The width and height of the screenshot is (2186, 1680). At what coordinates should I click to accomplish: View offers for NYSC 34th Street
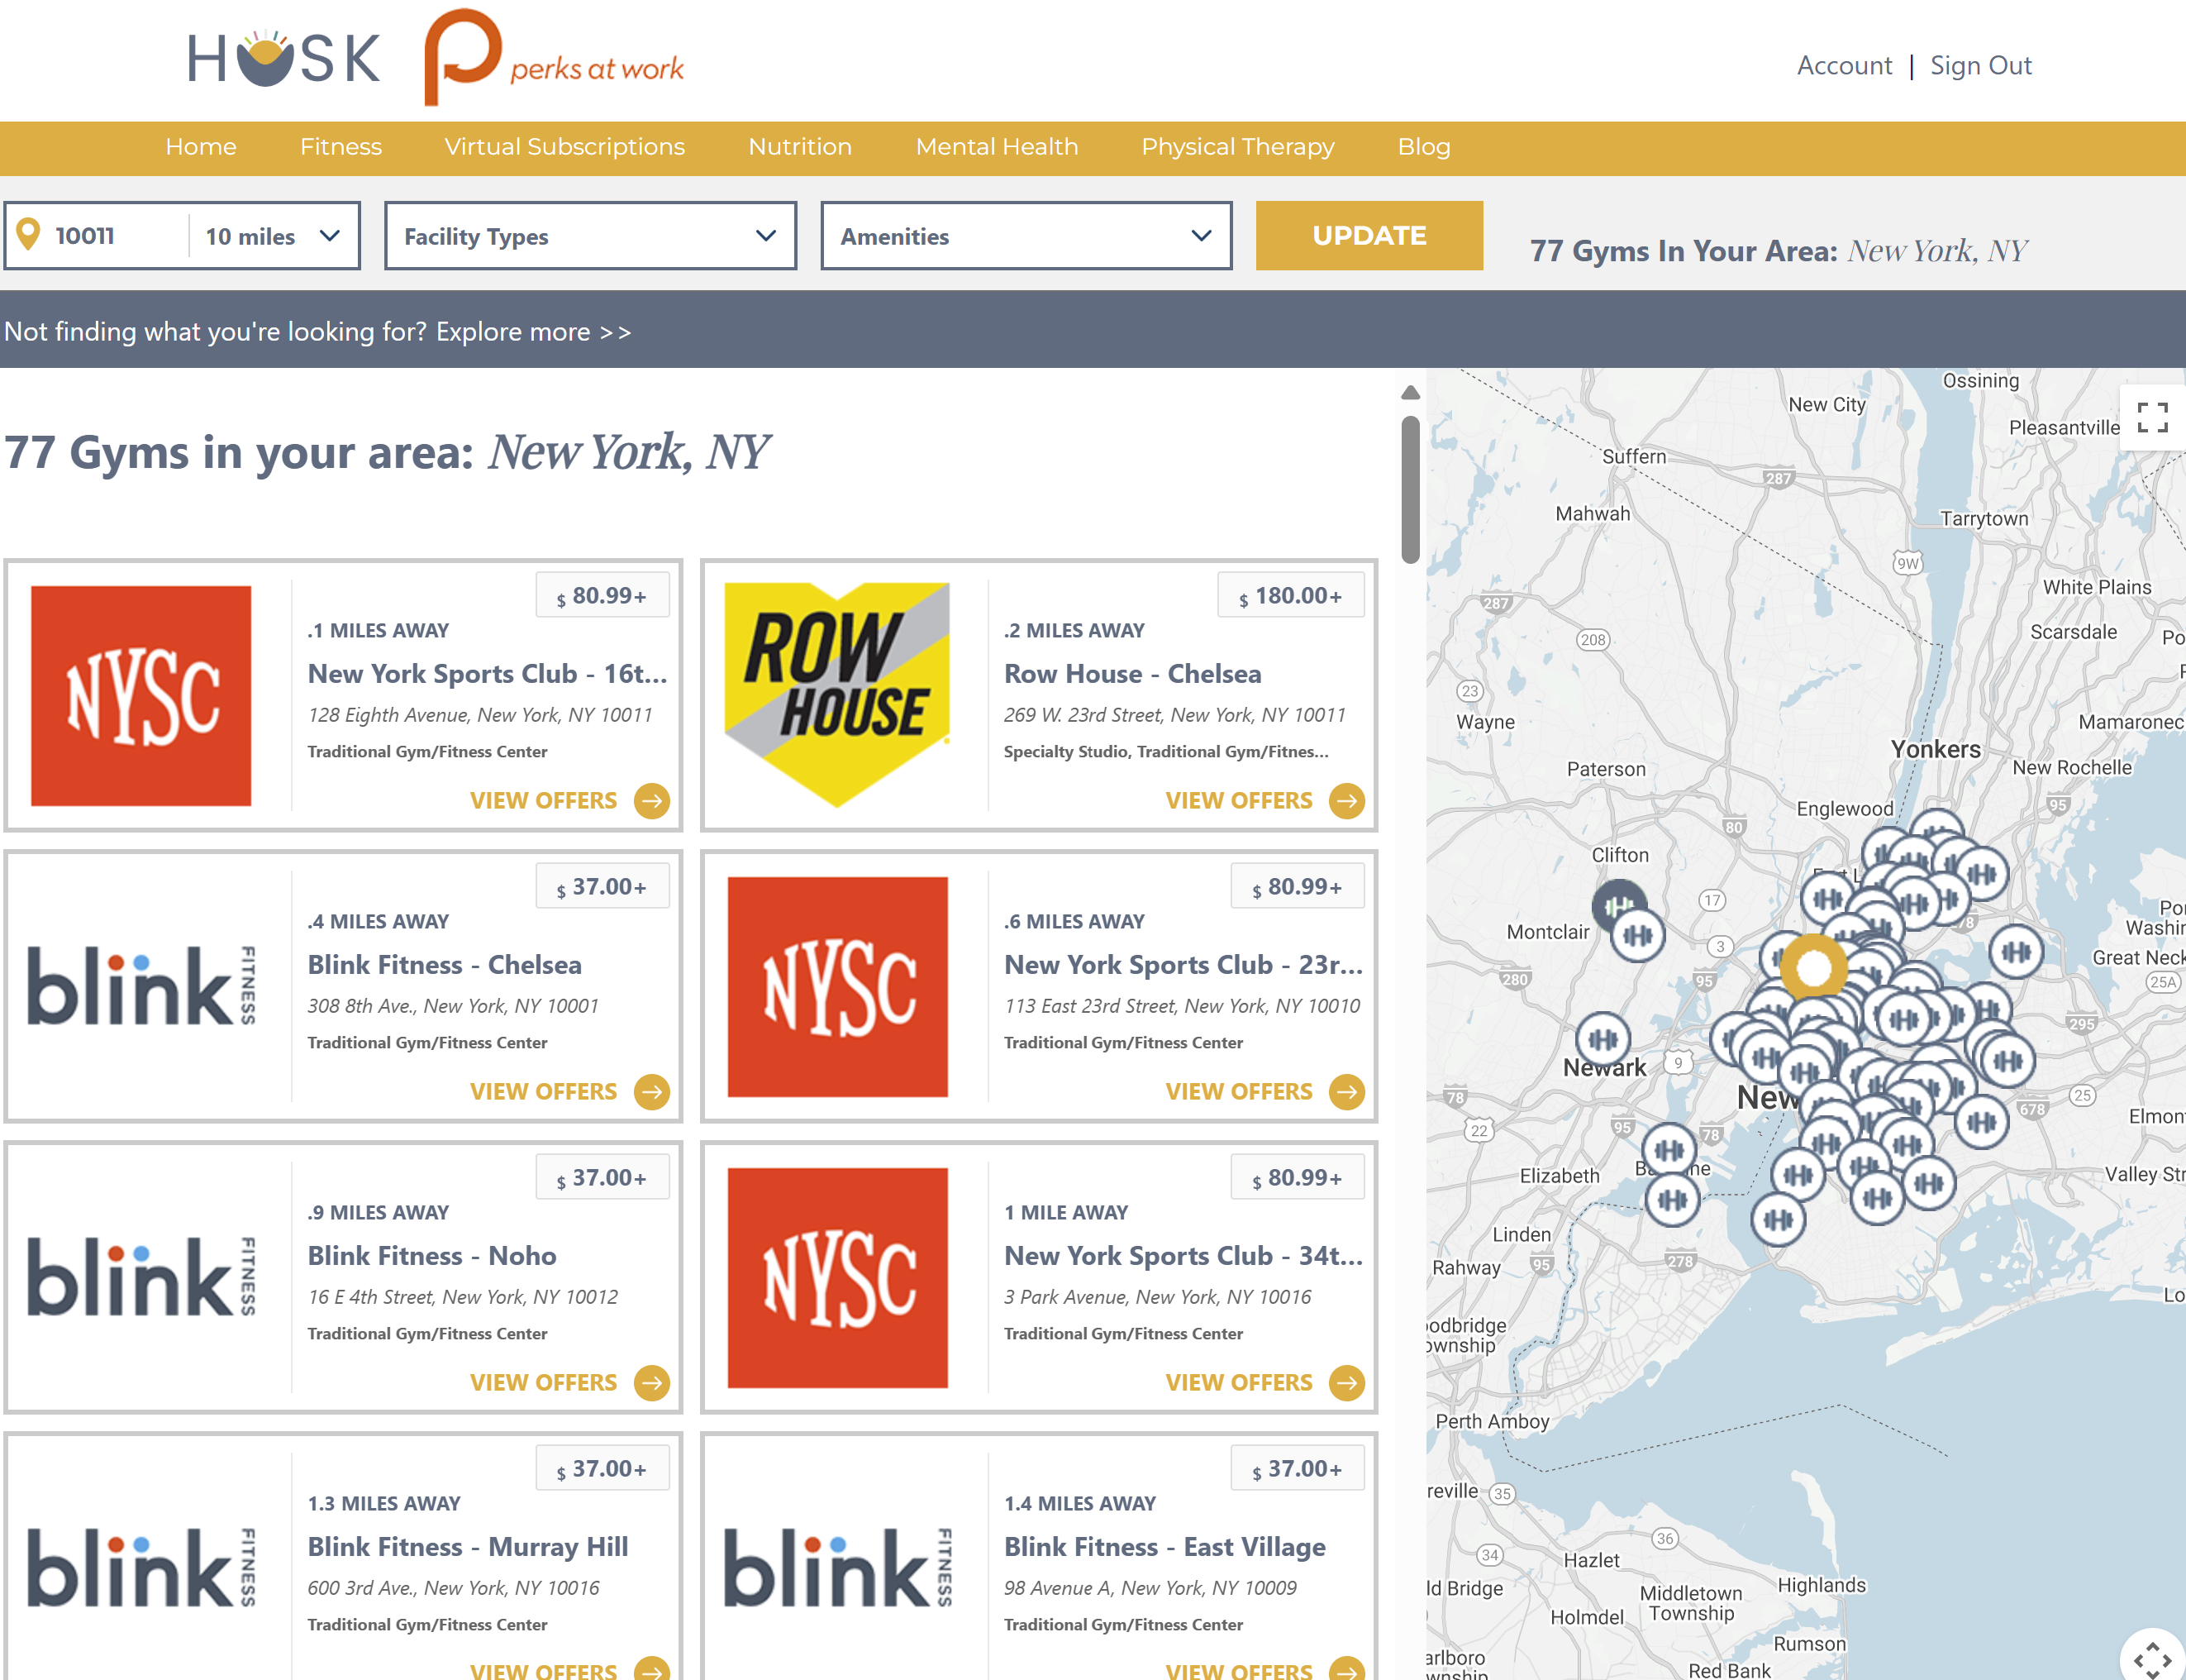pos(1238,1382)
